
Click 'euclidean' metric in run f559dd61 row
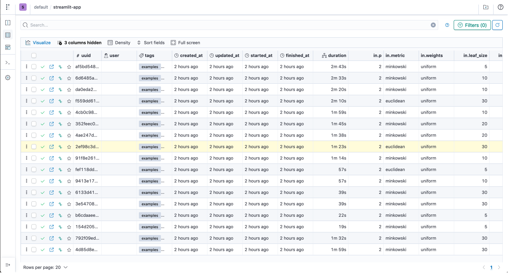tap(395, 101)
